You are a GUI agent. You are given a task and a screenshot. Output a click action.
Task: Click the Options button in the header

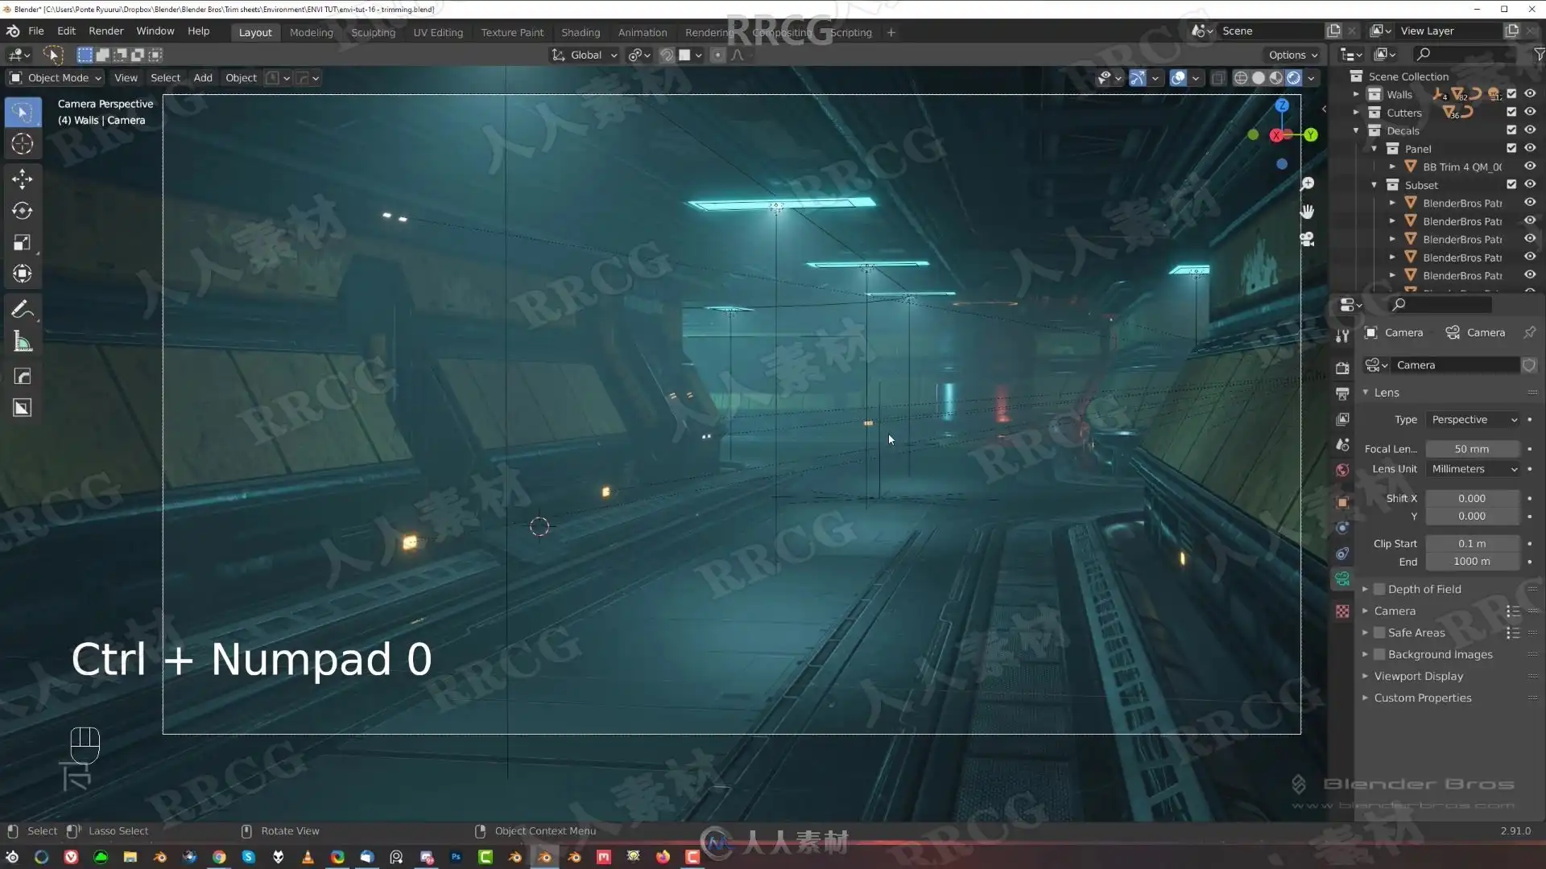1292,55
